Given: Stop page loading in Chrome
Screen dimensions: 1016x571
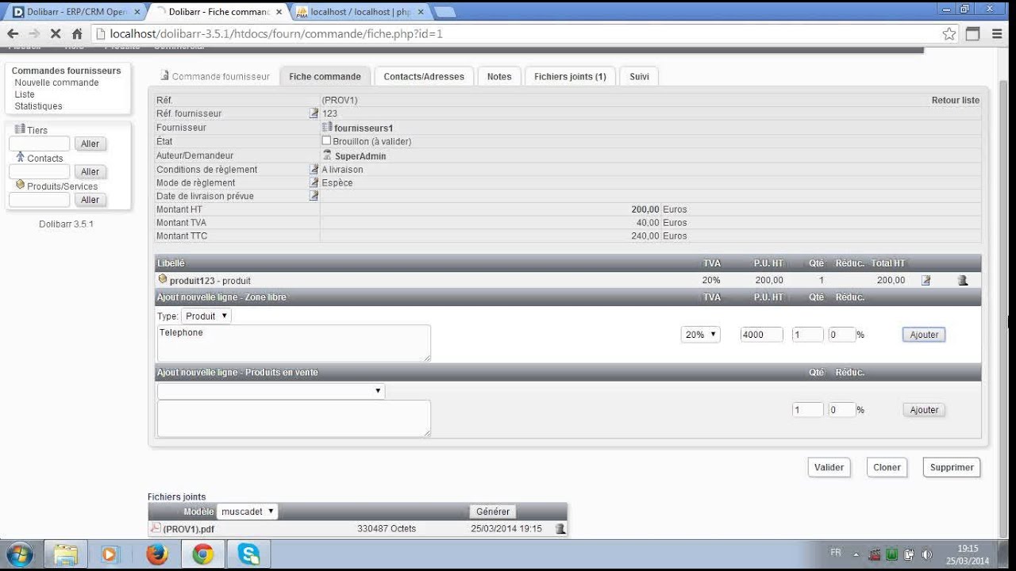Looking at the screenshot, I should pos(56,34).
